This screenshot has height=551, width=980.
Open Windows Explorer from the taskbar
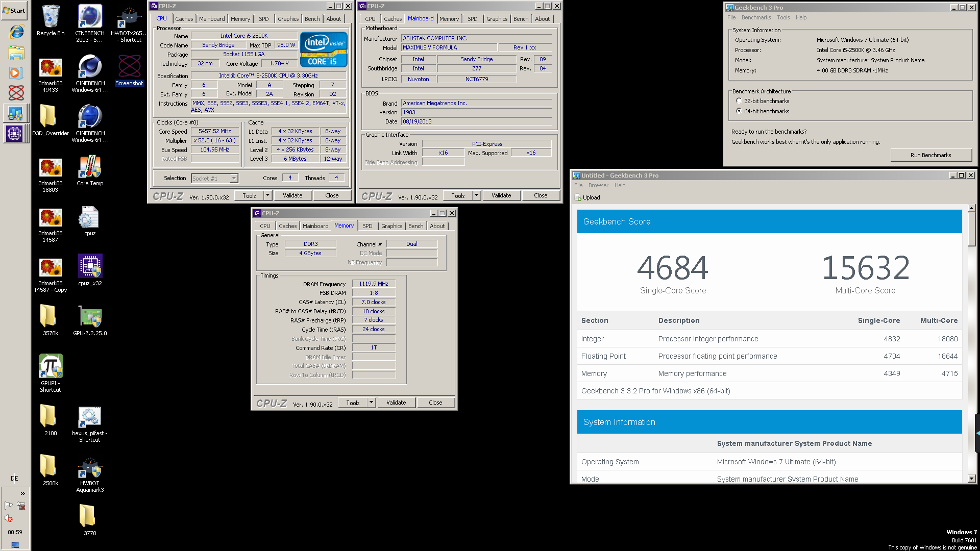[16, 53]
